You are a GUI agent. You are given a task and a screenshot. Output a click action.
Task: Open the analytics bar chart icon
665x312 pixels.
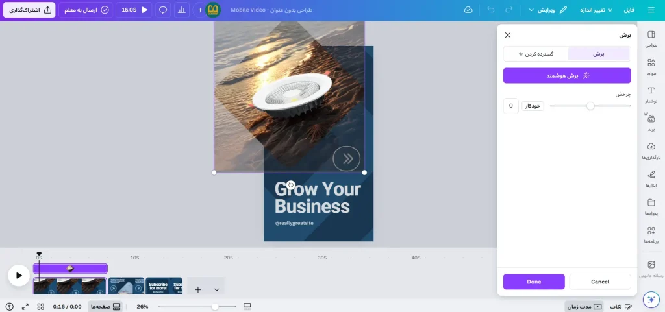(x=182, y=10)
